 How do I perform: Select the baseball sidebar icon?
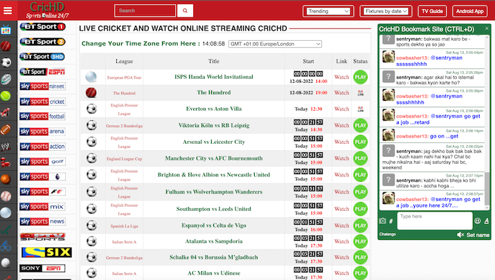point(6,196)
